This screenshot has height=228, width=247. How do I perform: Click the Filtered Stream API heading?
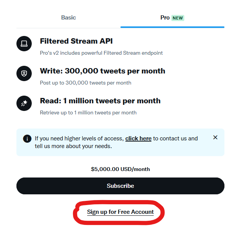point(76,41)
